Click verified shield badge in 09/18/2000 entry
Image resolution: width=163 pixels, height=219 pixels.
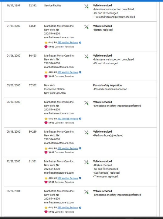point(80,148)
